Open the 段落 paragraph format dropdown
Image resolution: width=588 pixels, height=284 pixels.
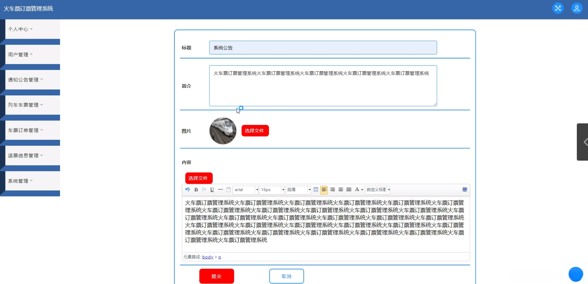298,190
